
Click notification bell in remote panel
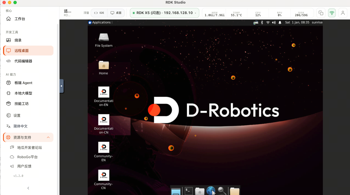pos(280,23)
